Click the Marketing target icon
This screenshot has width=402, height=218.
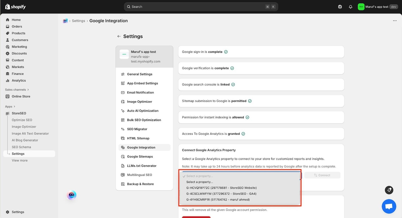click(x=8, y=47)
